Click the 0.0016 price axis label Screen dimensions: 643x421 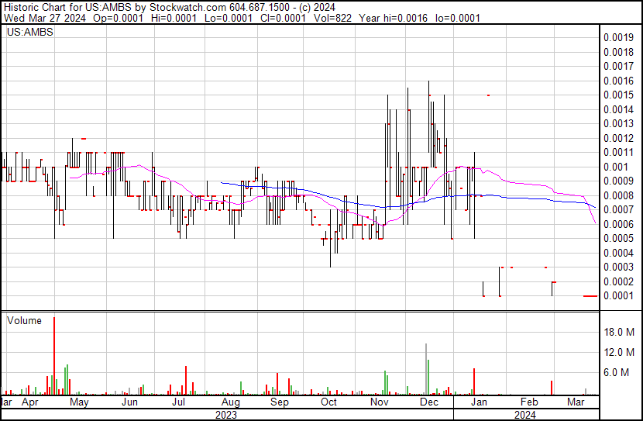point(618,81)
